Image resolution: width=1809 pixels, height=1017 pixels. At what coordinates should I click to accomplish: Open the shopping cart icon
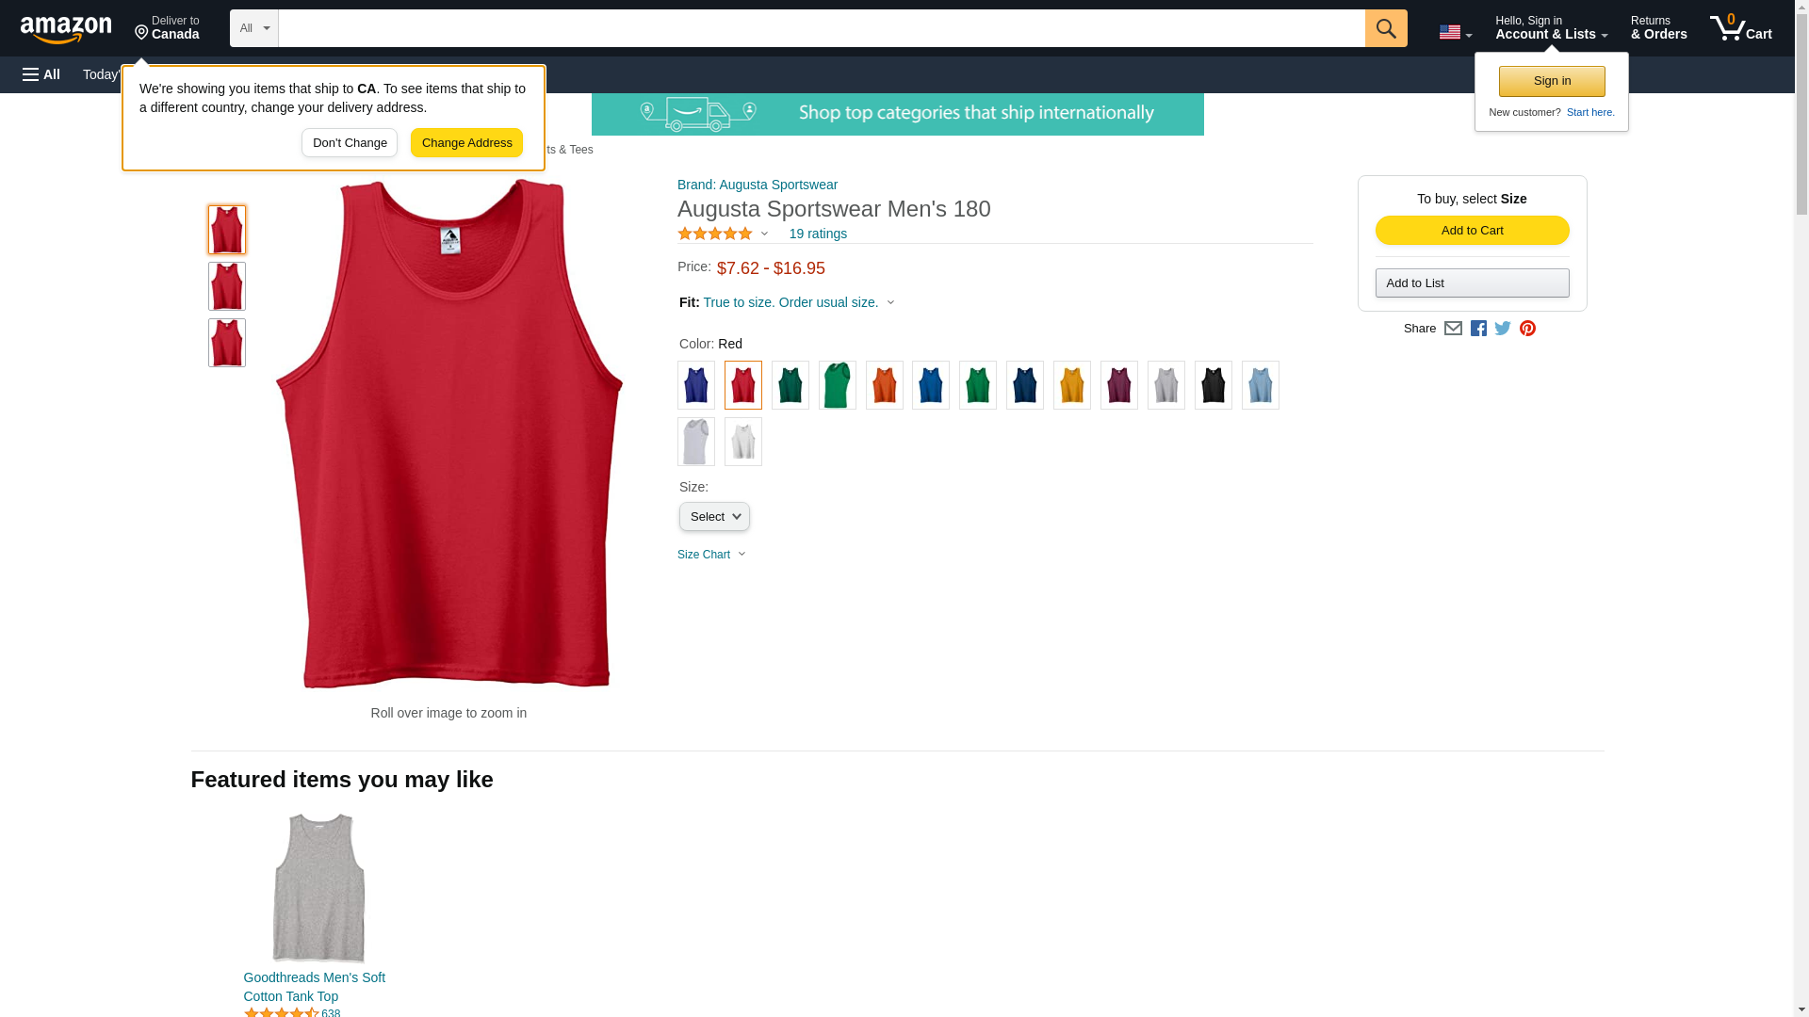pos(1740,28)
